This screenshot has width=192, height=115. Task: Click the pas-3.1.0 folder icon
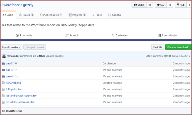click(x=3, y=64)
